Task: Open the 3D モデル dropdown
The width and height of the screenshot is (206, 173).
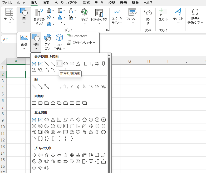Action: 59,42
